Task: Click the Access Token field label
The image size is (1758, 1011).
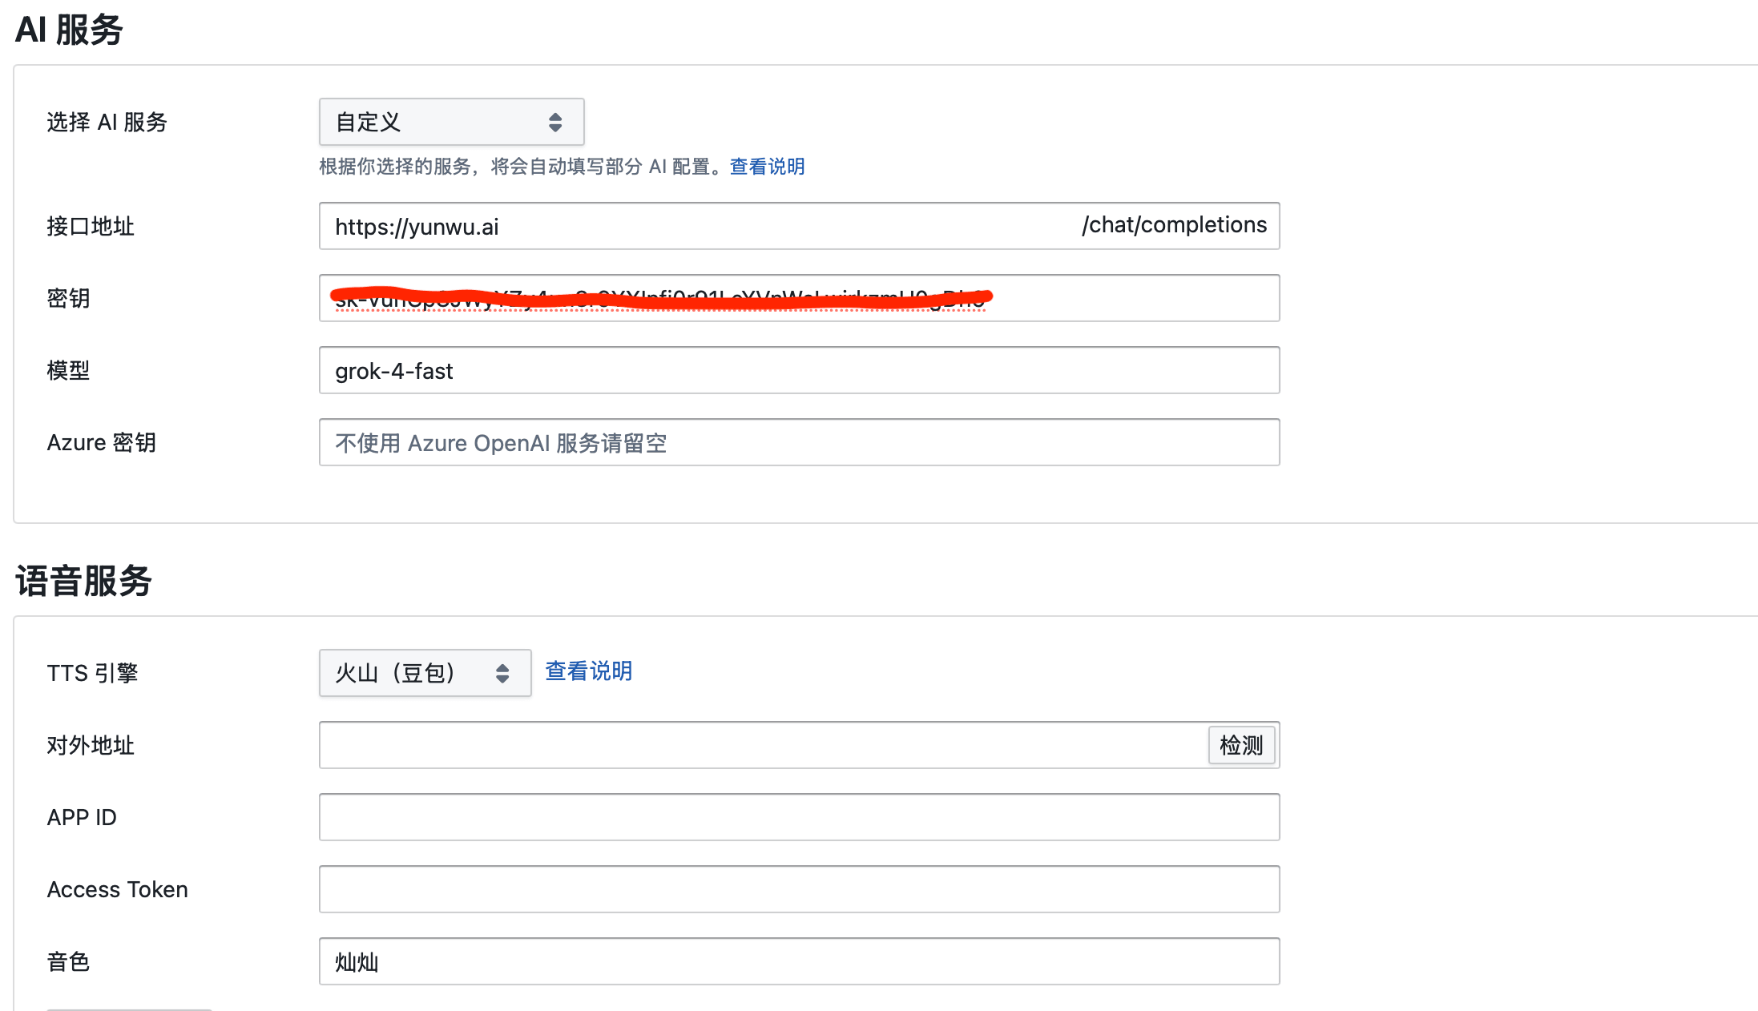Action: [118, 890]
